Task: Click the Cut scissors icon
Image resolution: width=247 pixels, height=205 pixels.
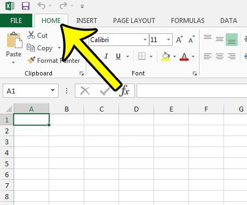Action: pyautogui.click(x=31, y=35)
